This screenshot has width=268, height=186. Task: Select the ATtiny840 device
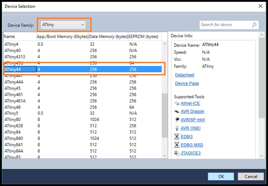(83, 138)
